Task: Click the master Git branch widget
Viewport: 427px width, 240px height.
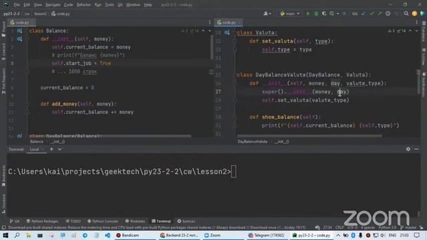Action: (408, 227)
